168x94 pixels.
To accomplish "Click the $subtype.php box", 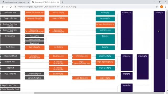I will click(x=59, y=57).
